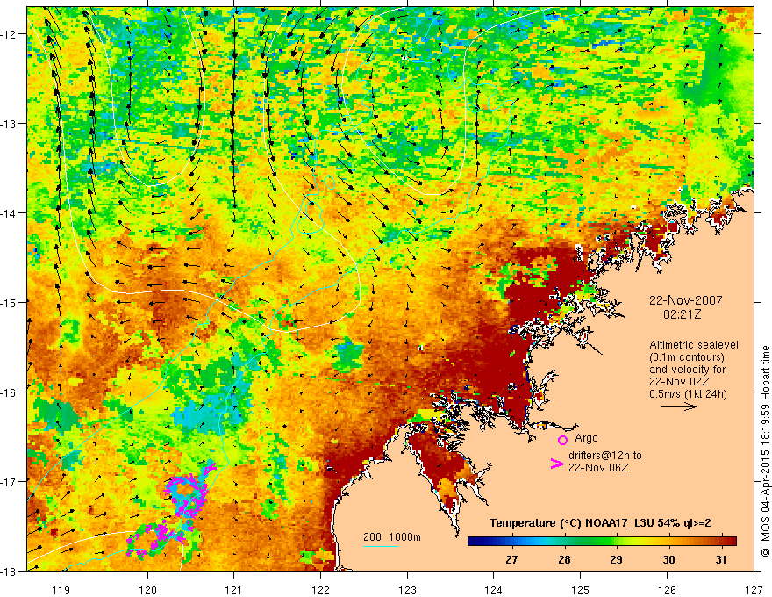
Task: Click the dark red end of the colorbar
Action: coord(731,542)
